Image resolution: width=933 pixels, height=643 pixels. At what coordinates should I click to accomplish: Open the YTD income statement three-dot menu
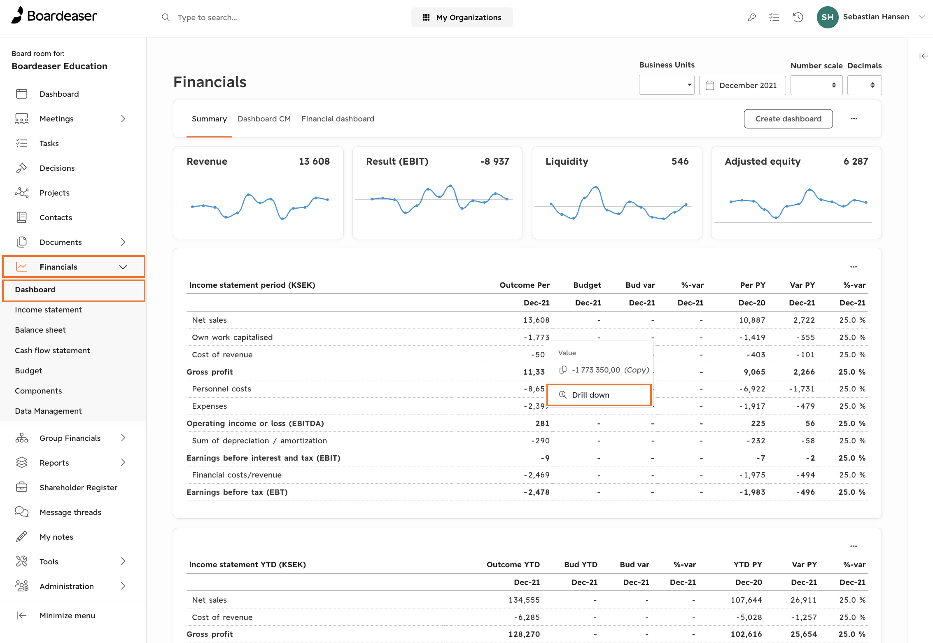(854, 546)
